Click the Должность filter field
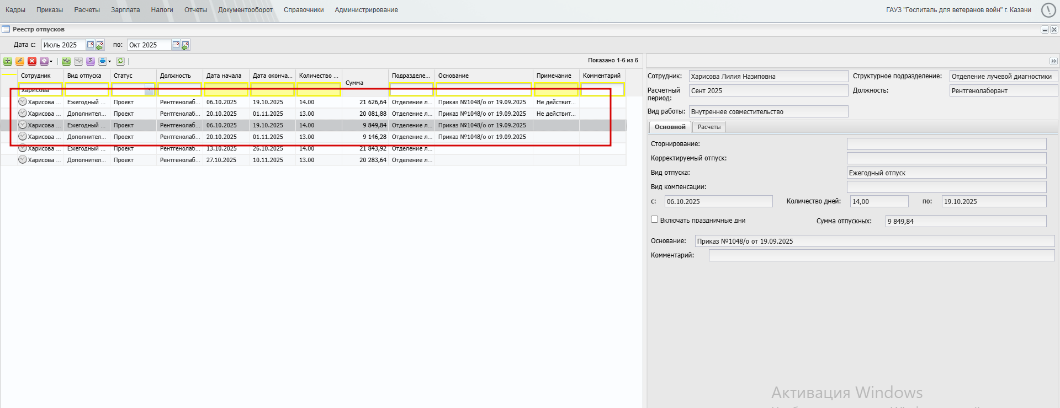This screenshot has height=408, width=1060. [179, 89]
